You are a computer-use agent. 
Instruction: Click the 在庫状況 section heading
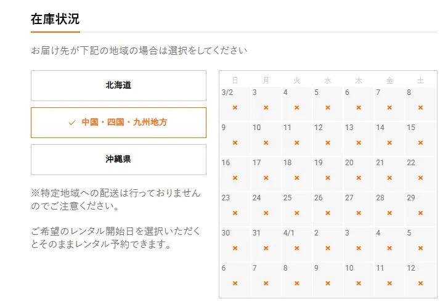tap(55, 18)
